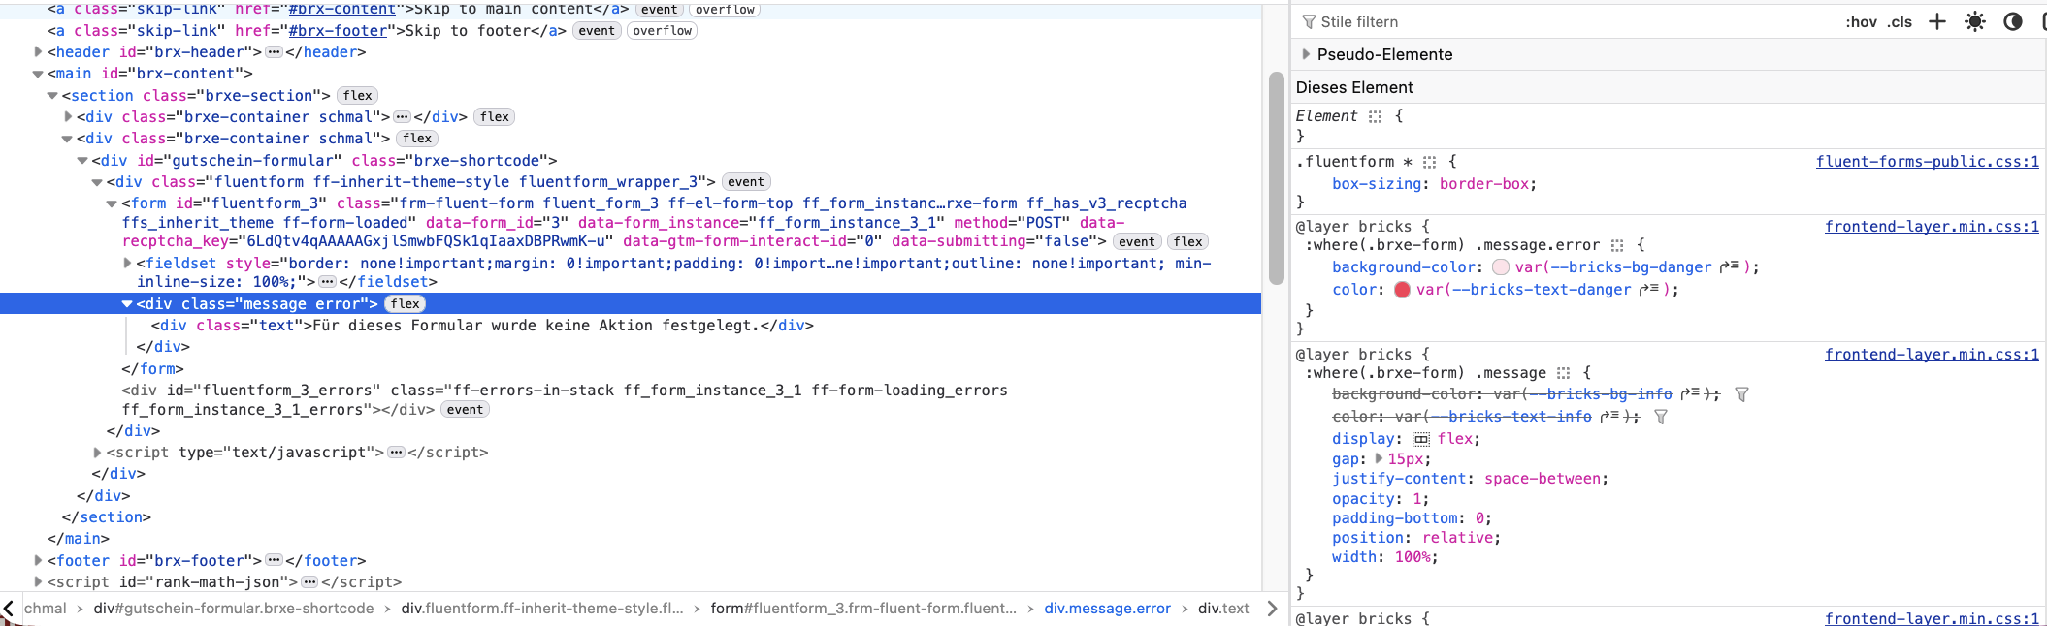Screen dimensions: 2047x626
Task: Click the Stile filtern input field
Action: coord(1552,22)
